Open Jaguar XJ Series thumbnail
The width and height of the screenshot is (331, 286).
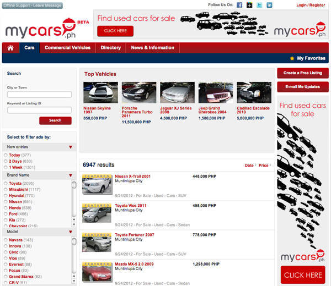coord(177,92)
